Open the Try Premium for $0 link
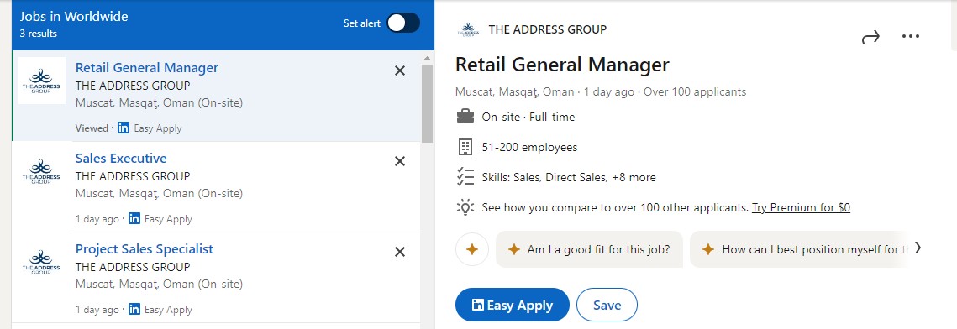This screenshot has height=329, width=957. (801, 208)
